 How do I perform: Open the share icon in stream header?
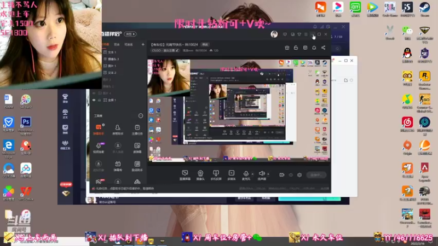point(323,48)
